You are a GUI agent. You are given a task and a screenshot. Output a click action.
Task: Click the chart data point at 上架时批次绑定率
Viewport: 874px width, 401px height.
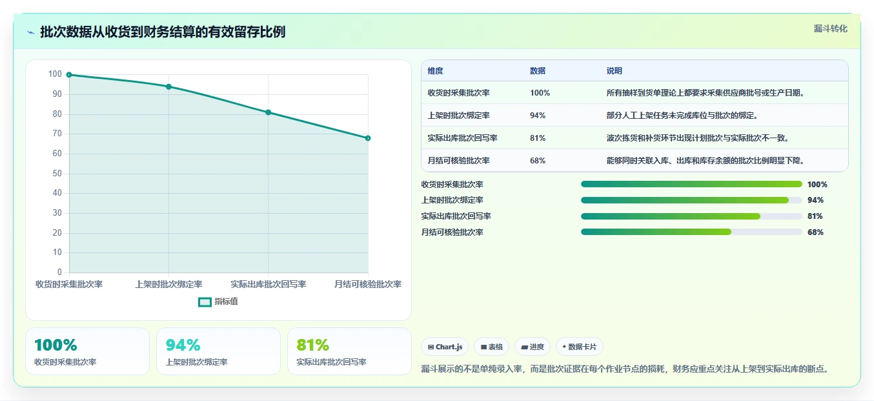click(x=168, y=87)
